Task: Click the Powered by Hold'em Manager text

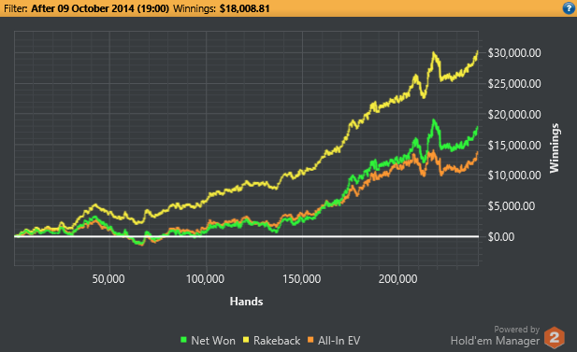Action: (495, 336)
